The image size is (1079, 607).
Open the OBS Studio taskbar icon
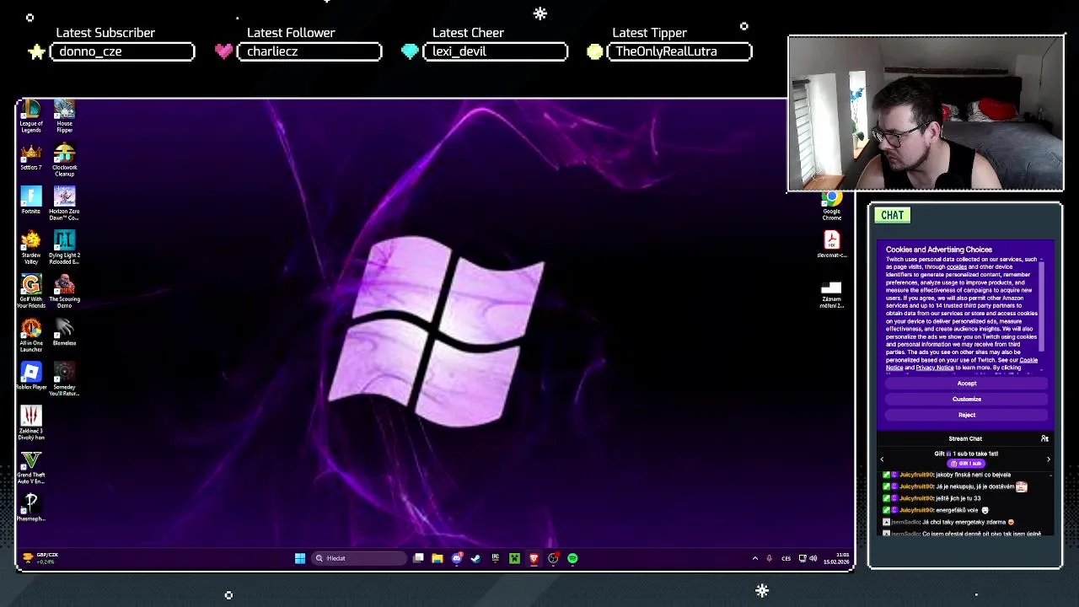tap(553, 558)
